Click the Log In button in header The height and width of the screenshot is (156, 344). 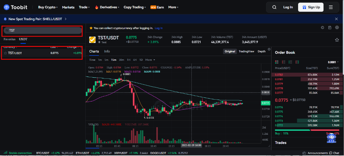(x=288, y=7)
